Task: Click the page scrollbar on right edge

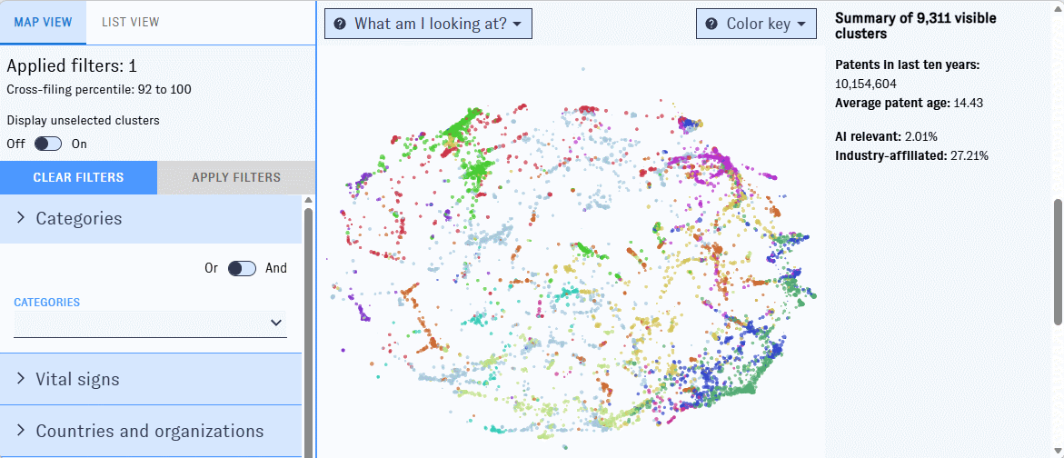Action: 1057,261
